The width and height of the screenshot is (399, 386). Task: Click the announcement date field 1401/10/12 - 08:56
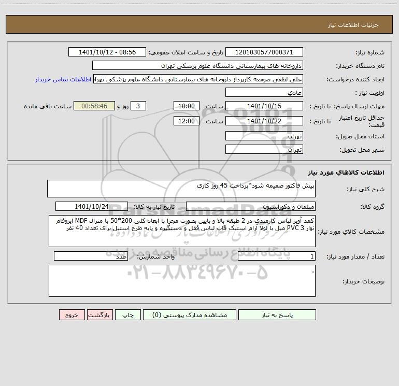point(107,52)
